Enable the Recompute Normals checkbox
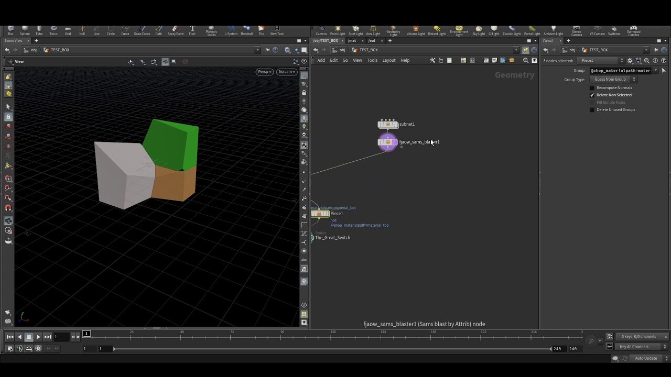The height and width of the screenshot is (377, 671). tap(592, 87)
